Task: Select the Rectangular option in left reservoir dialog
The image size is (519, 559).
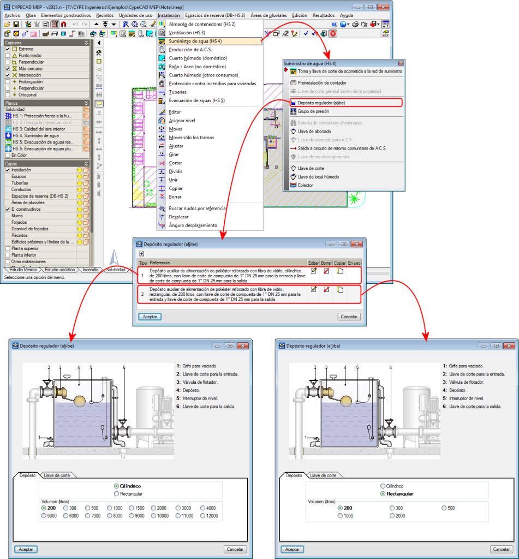Action: tap(117, 493)
